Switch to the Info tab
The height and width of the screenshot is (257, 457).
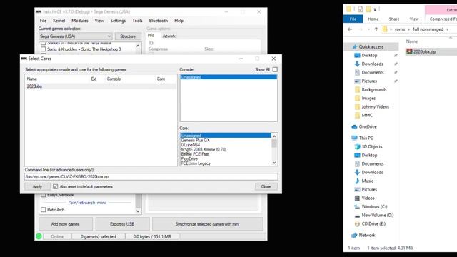(x=151, y=36)
